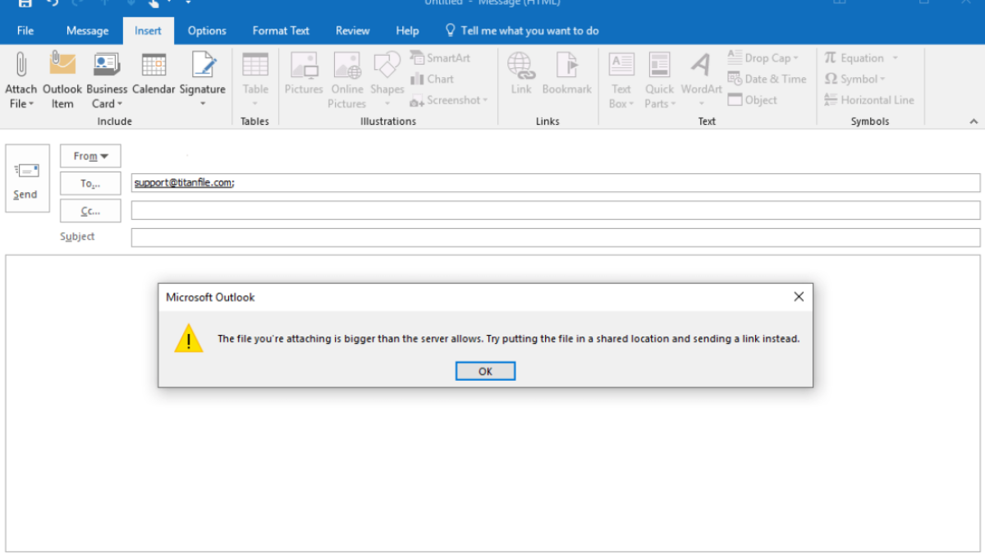This screenshot has height=554, width=985.
Task: Insert Pictures from this device
Action: (304, 74)
